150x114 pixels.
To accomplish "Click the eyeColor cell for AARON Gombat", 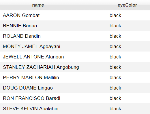I will point(127,15).
